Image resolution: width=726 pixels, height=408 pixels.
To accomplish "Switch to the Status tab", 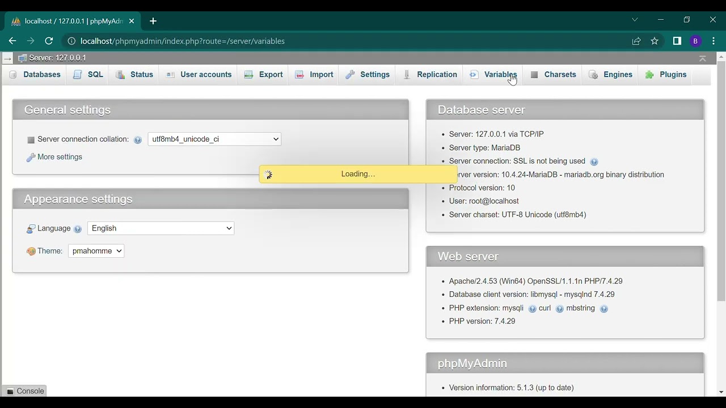I will 134,75.
